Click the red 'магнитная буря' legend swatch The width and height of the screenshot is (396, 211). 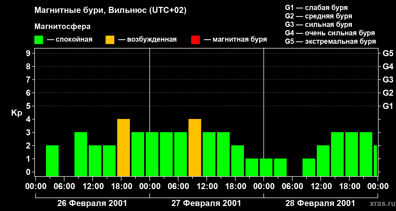click(195, 40)
